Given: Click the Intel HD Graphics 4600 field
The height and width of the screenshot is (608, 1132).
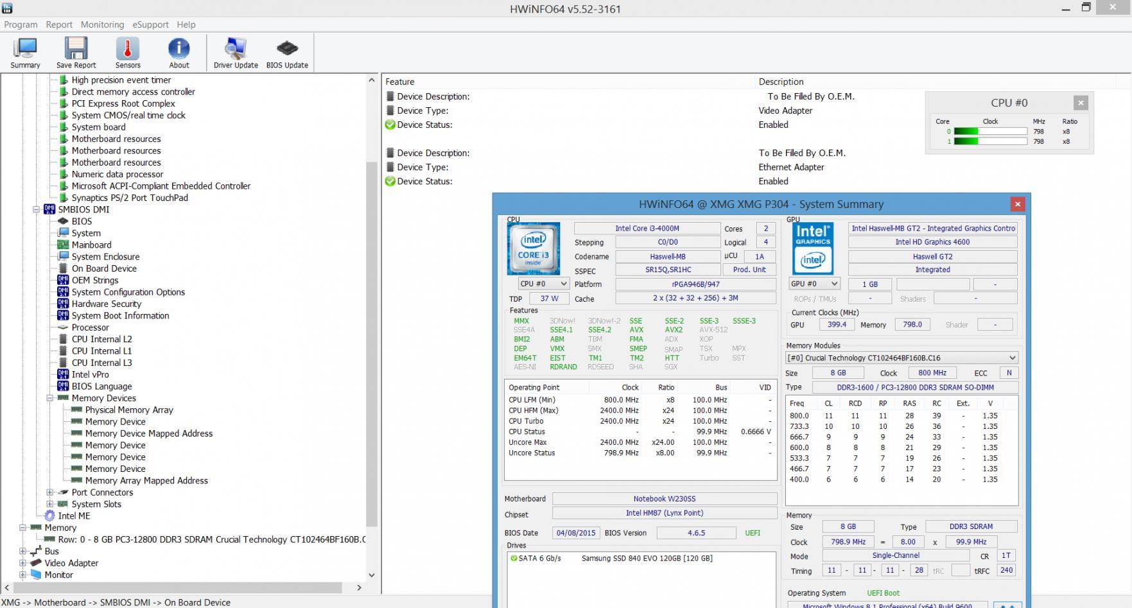Looking at the screenshot, I should tap(932, 242).
